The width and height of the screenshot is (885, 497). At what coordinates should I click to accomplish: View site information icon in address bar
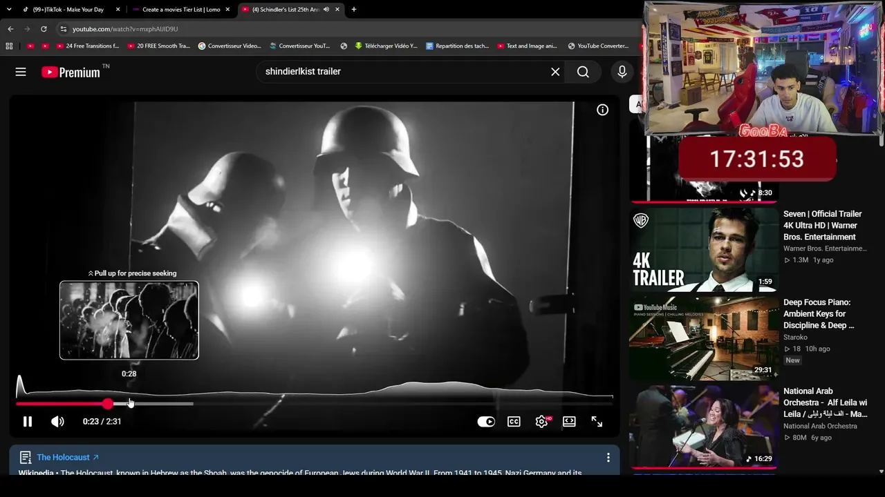pyautogui.click(x=63, y=29)
